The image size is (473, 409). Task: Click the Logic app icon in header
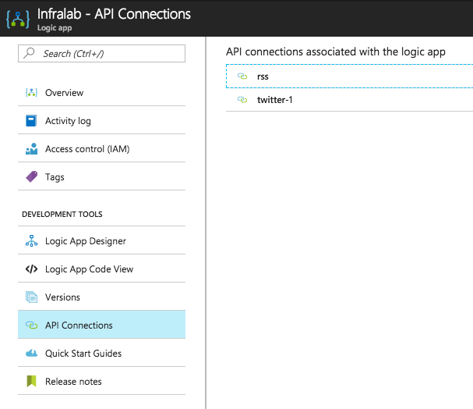pos(18,20)
